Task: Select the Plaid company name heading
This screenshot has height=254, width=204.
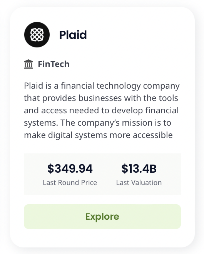Action: click(73, 35)
